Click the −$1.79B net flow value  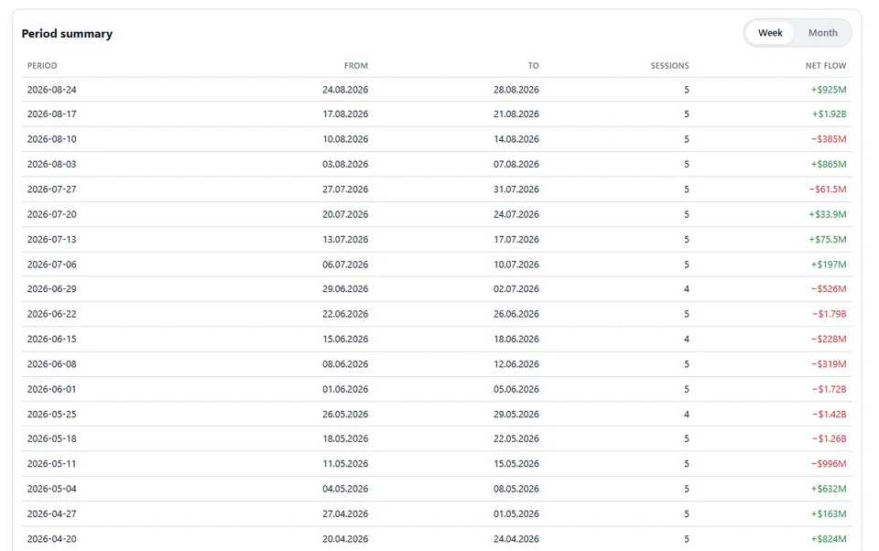(x=830, y=314)
